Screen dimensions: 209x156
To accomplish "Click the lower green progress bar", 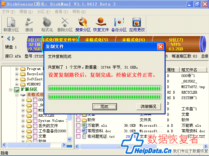I will [104, 97].
